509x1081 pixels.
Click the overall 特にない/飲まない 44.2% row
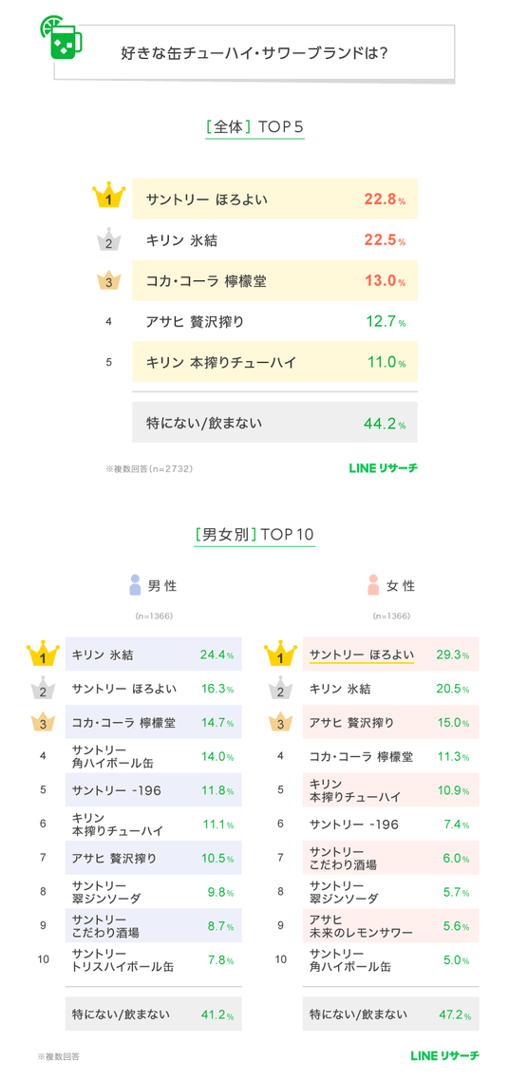(x=274, y=423)
